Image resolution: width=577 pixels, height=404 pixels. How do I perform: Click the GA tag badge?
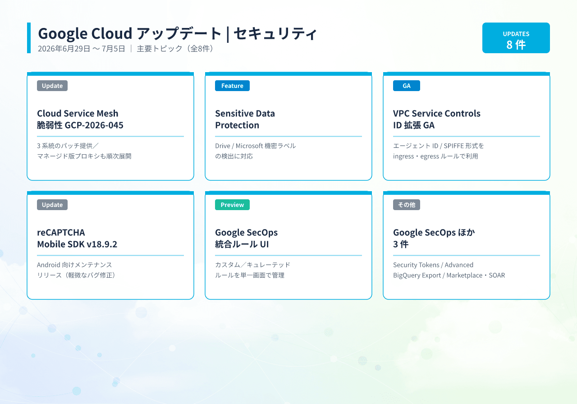[407, 86]
